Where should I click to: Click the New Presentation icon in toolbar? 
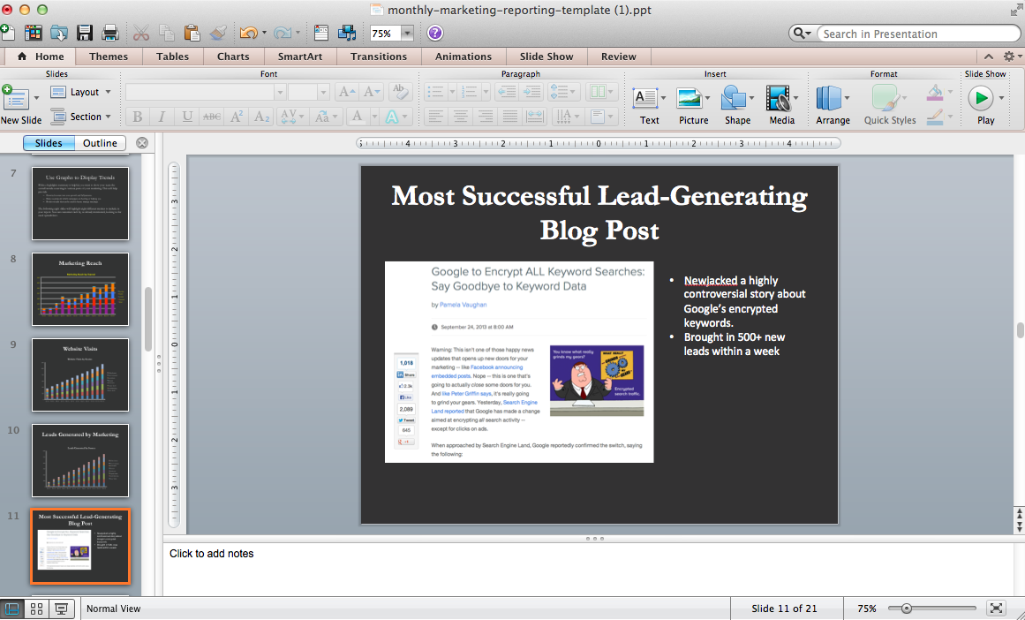pos(6,32)
